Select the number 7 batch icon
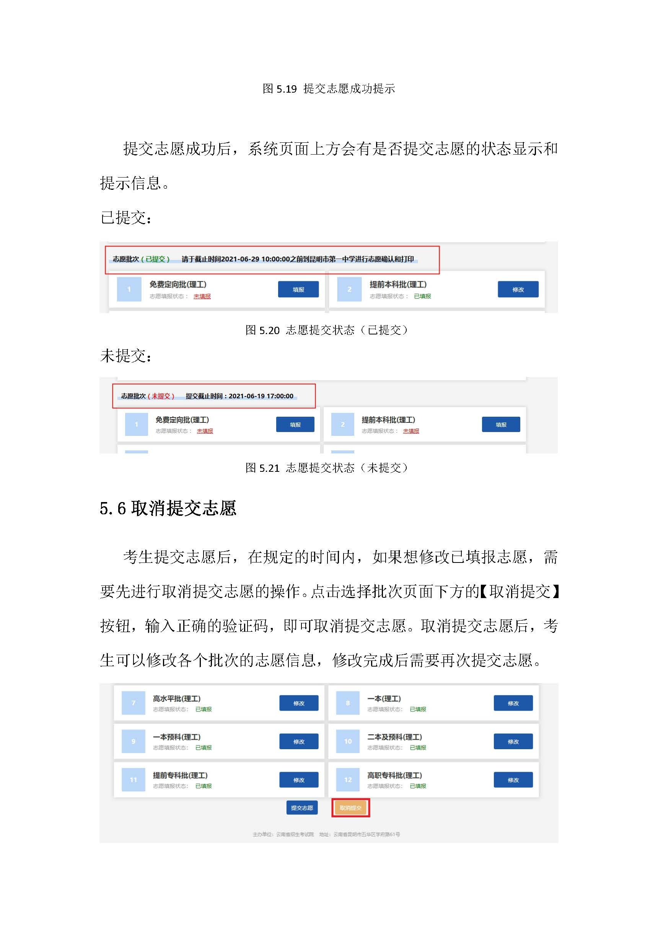Screen dimensions: 658x931 pyautogui.click(x=134, y=703)
